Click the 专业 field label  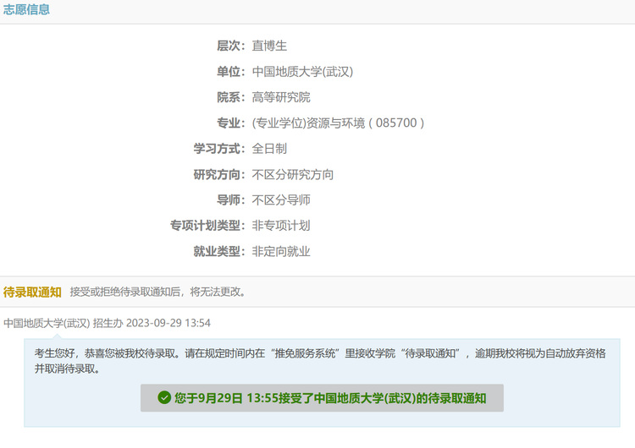[231, 123]
